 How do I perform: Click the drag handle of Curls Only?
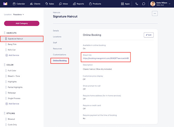tap(6, 125)
